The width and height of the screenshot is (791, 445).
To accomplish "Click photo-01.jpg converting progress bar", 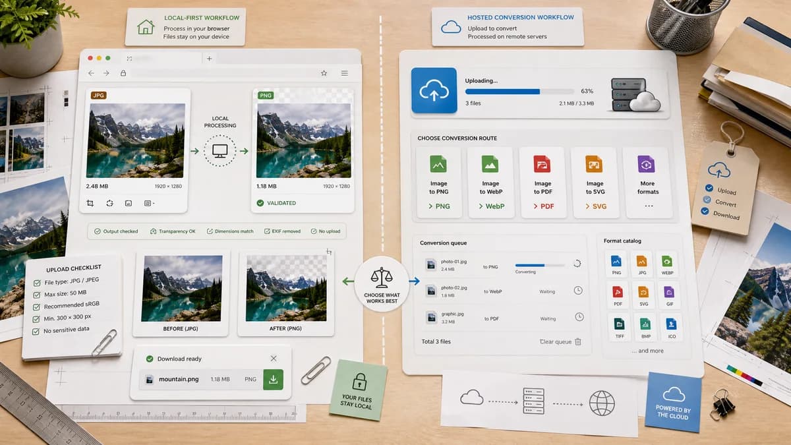I will [540, 265].
